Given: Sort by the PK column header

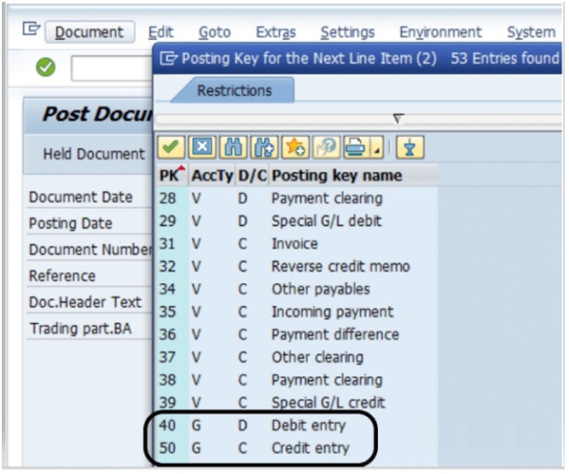Looking at the screenshot, I should (x=171, y=175).
